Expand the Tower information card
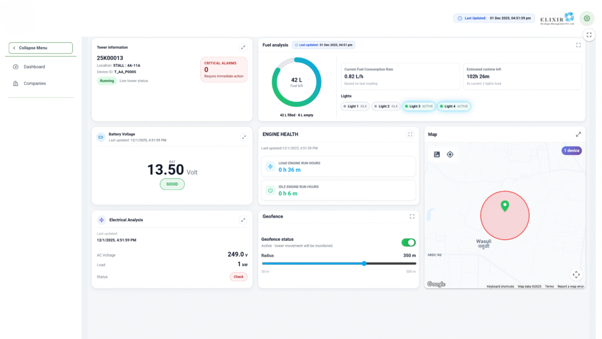This screenshot has height=339, width=602. coord(243,48)
